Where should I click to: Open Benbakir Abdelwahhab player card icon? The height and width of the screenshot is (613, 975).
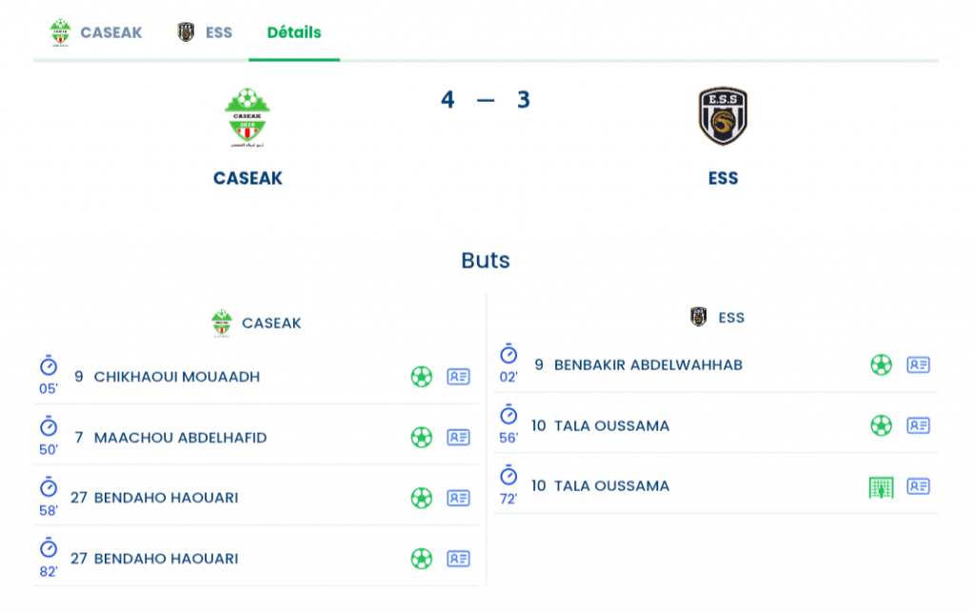(918, 365)
